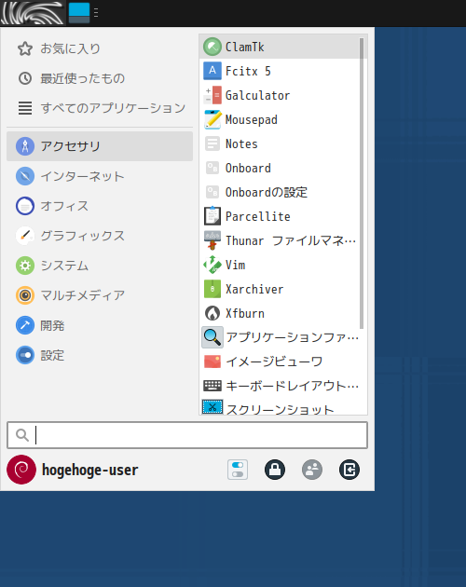
Task: Open すべてのアプリケーション all applications list
Action: coord(100,108)
